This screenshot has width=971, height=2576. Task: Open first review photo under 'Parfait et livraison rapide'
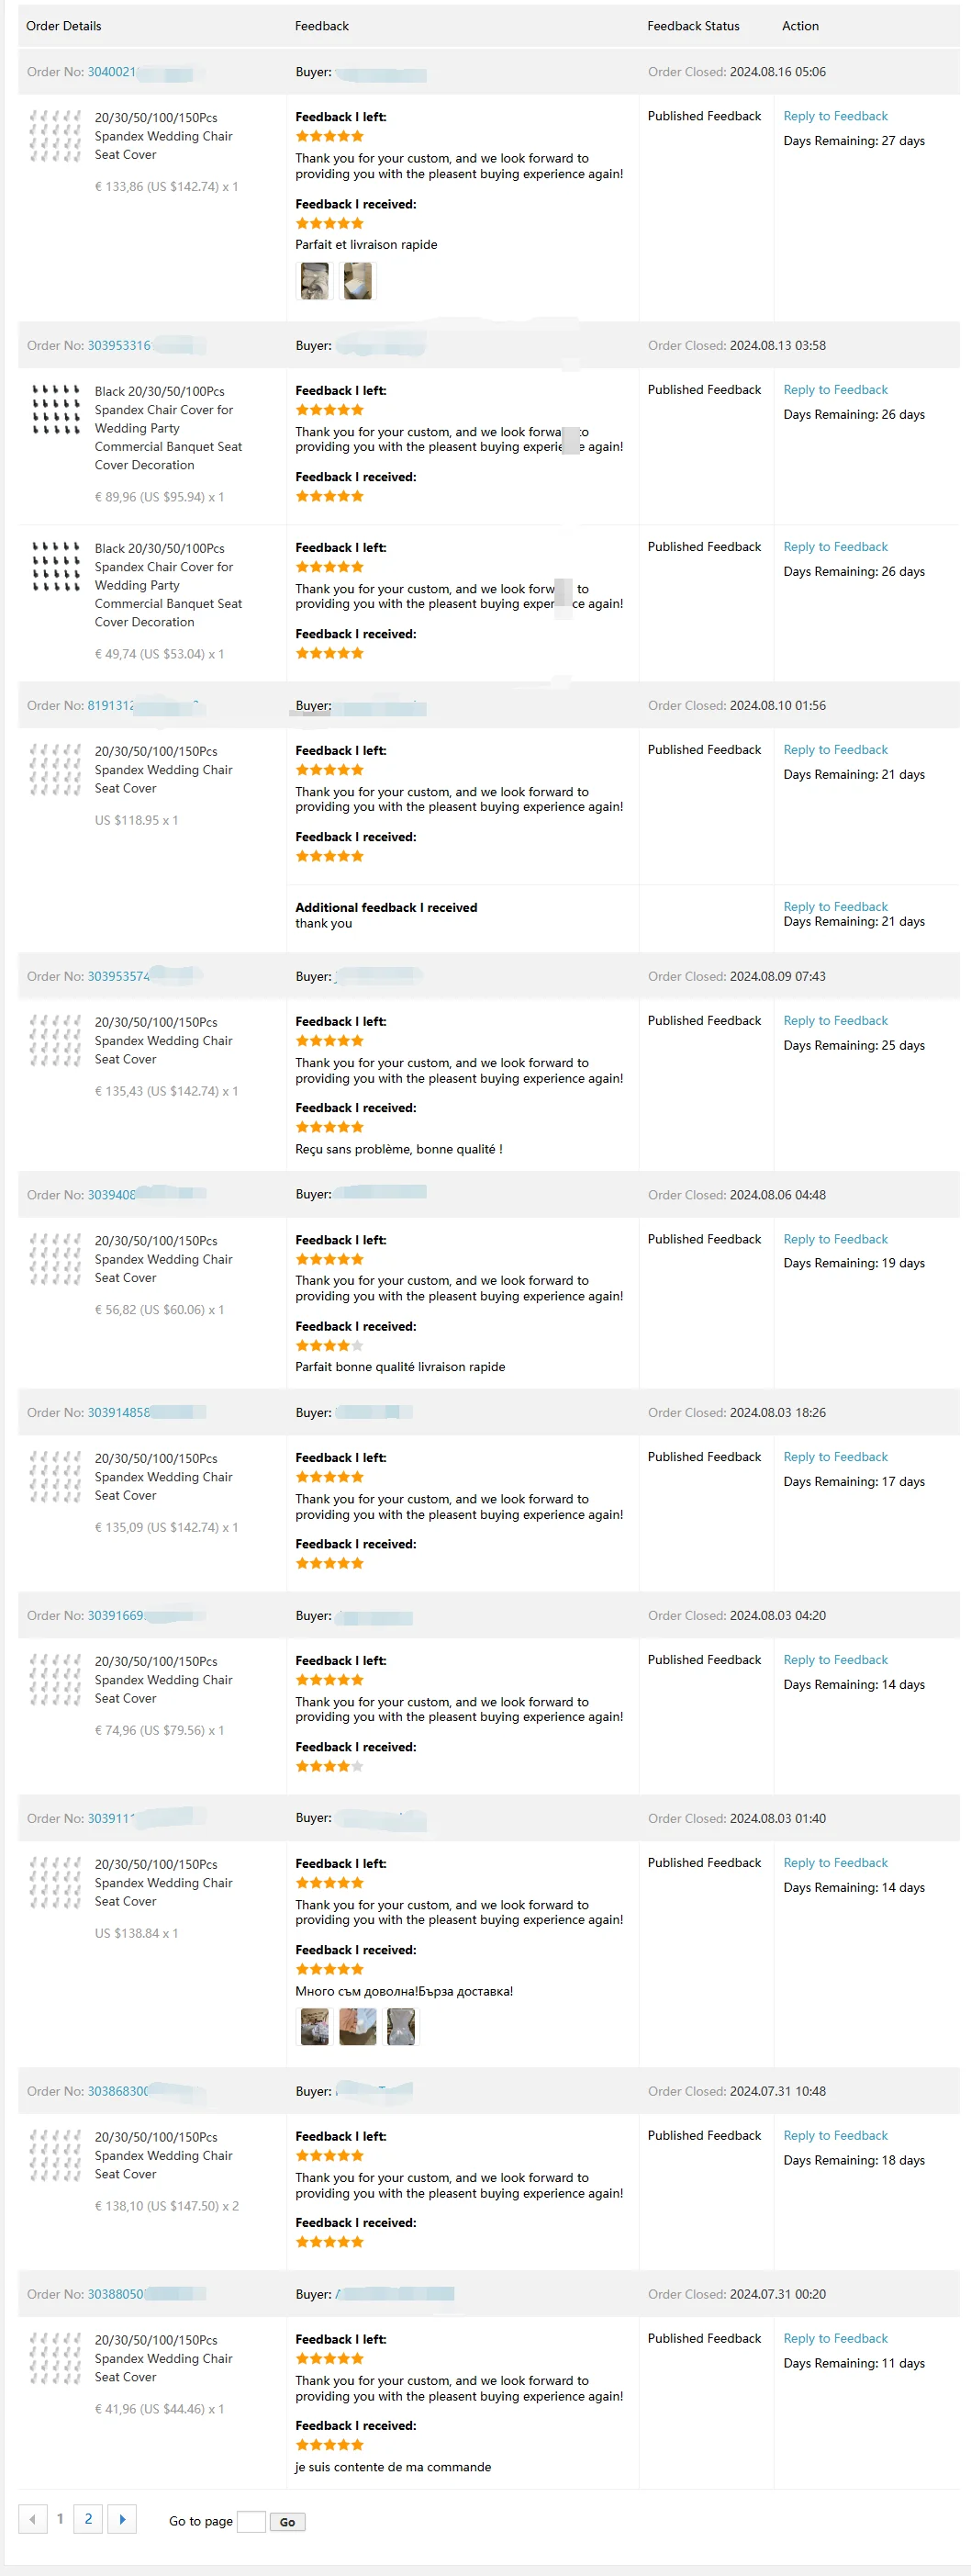point(315,281)
